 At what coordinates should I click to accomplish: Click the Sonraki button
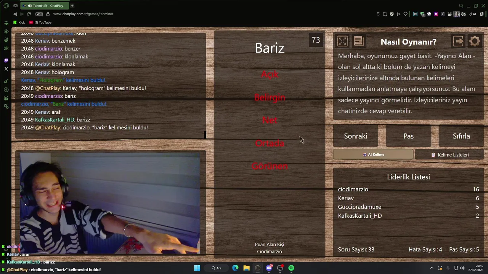pos(355,136)
